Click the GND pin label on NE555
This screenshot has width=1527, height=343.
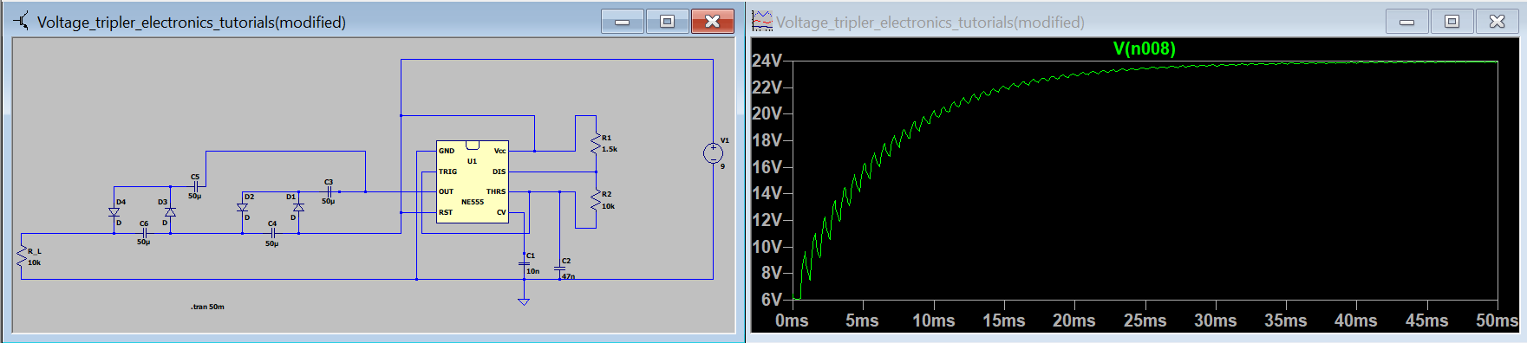(x=447, y=151)
